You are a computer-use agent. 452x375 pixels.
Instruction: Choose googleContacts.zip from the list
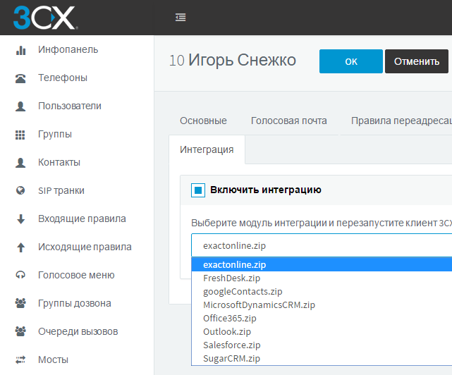[x=322, y=291]
